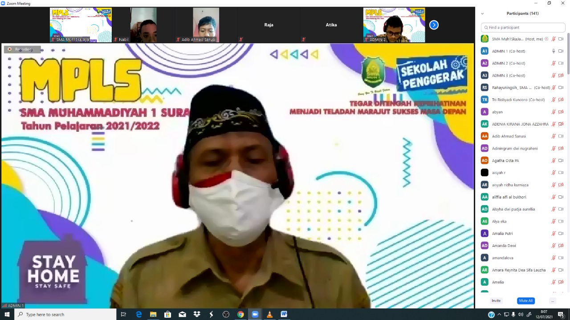Viewport: 570px width, 320px height.
Task: Select Nabil video thumbnail
Action: pyautogui.click(x=143, y=25)
